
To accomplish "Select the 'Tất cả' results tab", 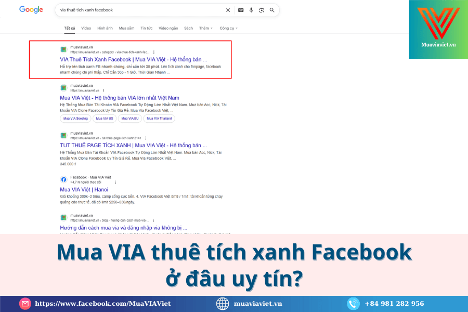I will point(70,29).
